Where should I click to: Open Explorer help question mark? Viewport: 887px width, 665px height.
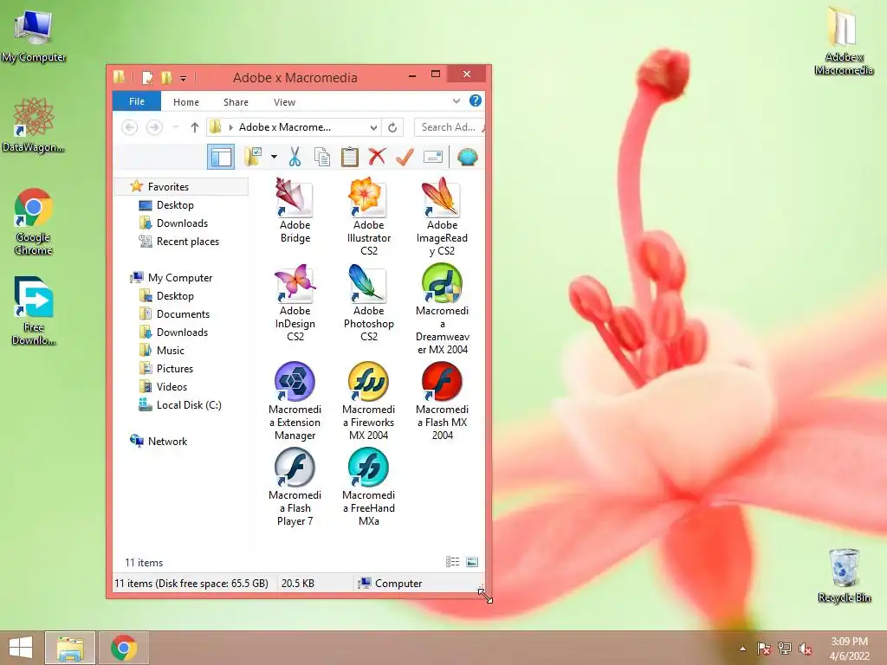(x=476, y=100)
